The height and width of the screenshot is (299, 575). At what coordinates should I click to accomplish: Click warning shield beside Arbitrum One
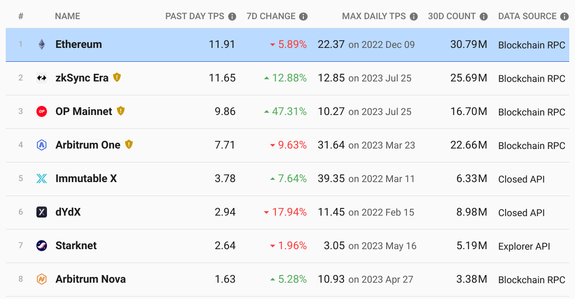pos(129,144)
